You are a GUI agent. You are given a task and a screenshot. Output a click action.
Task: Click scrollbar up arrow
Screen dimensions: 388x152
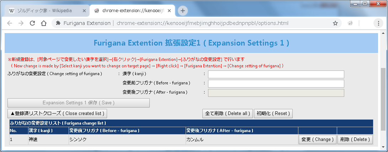[x=383, y=34]
